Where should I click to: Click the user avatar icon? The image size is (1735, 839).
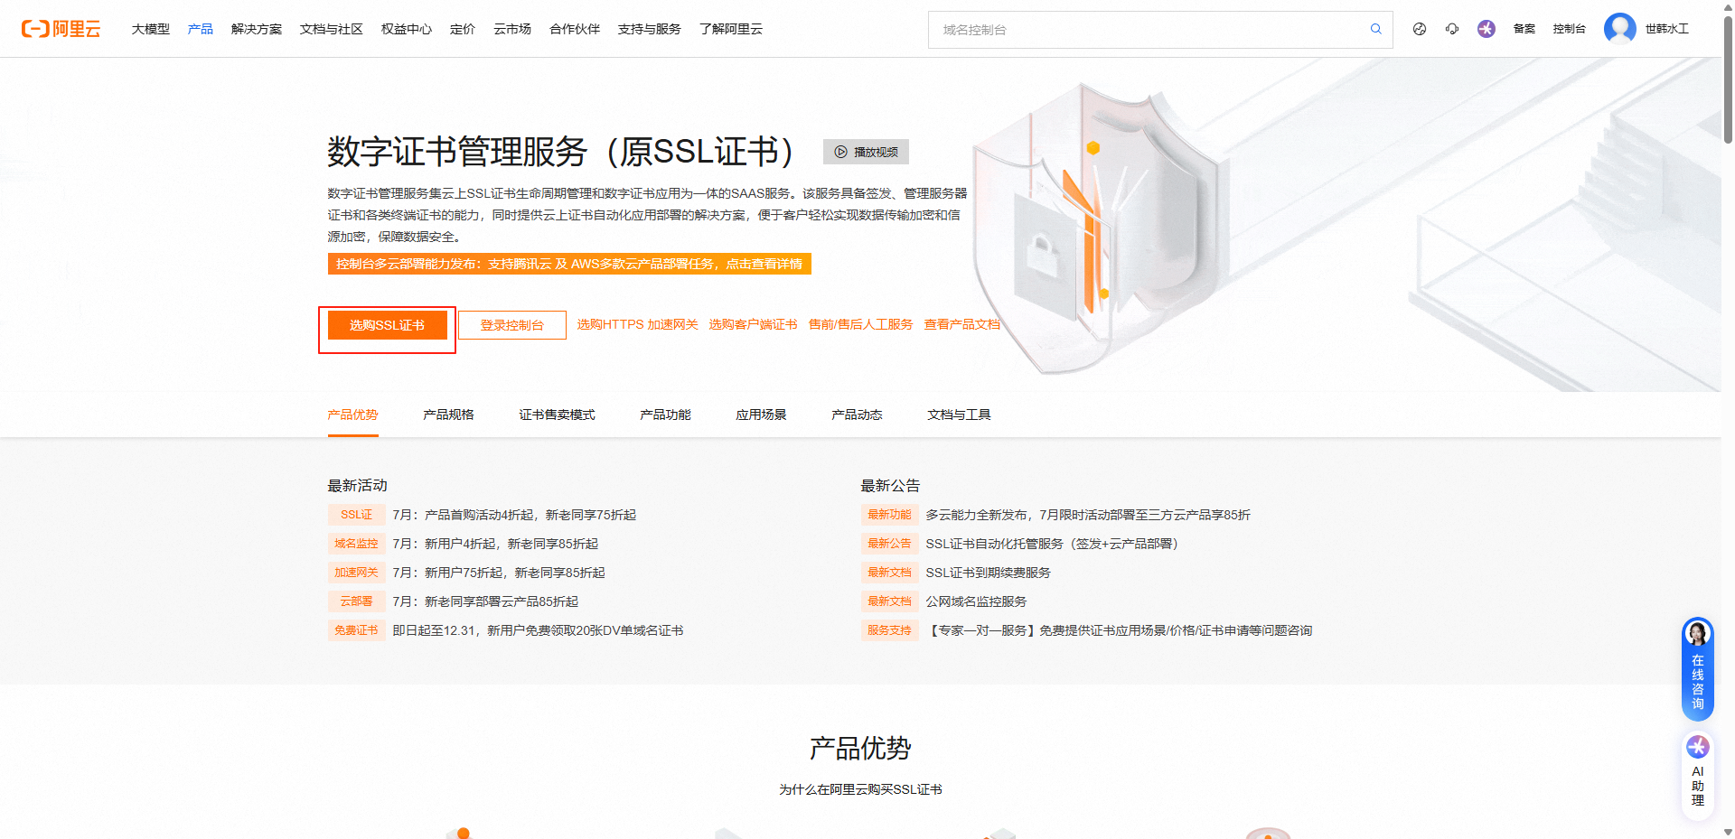click(x=1619, y=29)
